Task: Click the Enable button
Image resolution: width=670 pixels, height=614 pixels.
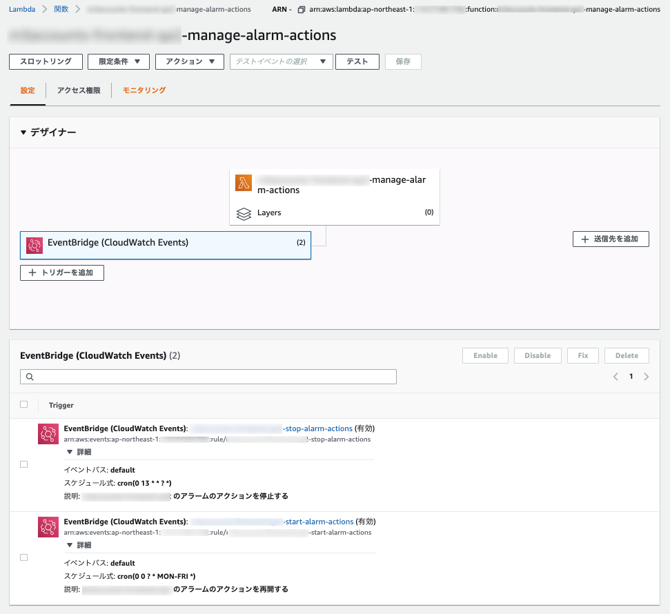Action: point(485,355)
